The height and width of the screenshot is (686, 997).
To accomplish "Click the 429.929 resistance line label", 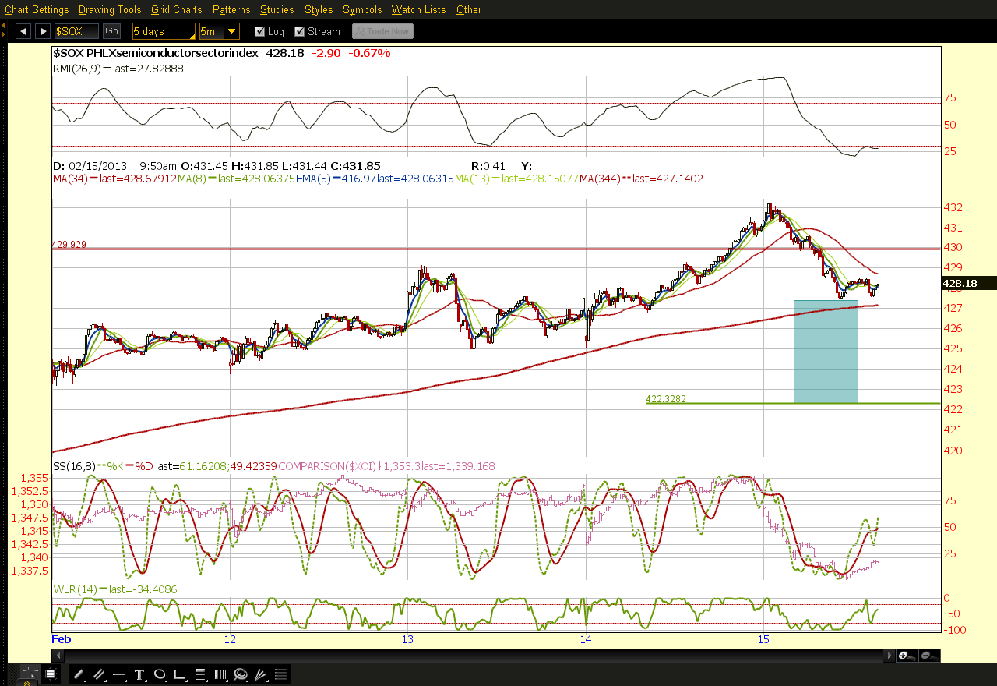I will pos(69,244).
